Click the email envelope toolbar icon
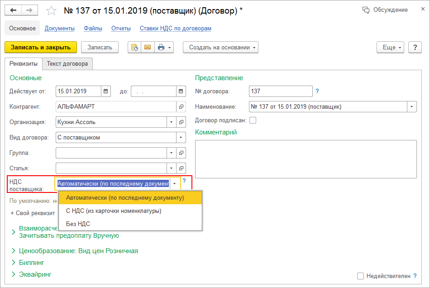This screenshot has width=430, height=288. click(x=147, y=47)
